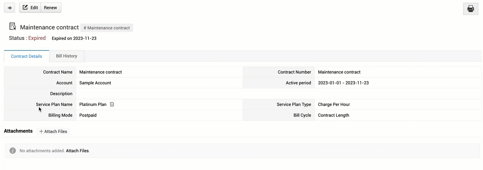
Task: Click the Platinum Plan details icon
Action: click(x=112, y=104)
